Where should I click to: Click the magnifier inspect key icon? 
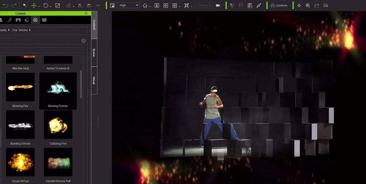click(x=308, y=5)
